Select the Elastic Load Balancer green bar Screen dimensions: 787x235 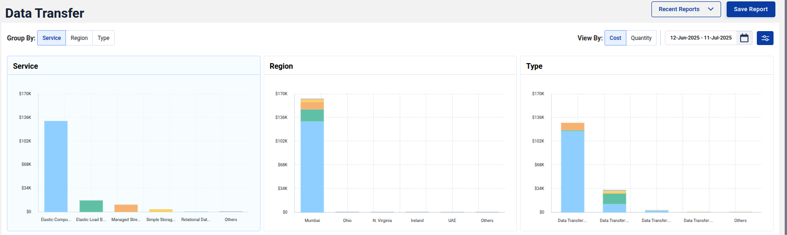pyautogui.click(x=91, y=206)
